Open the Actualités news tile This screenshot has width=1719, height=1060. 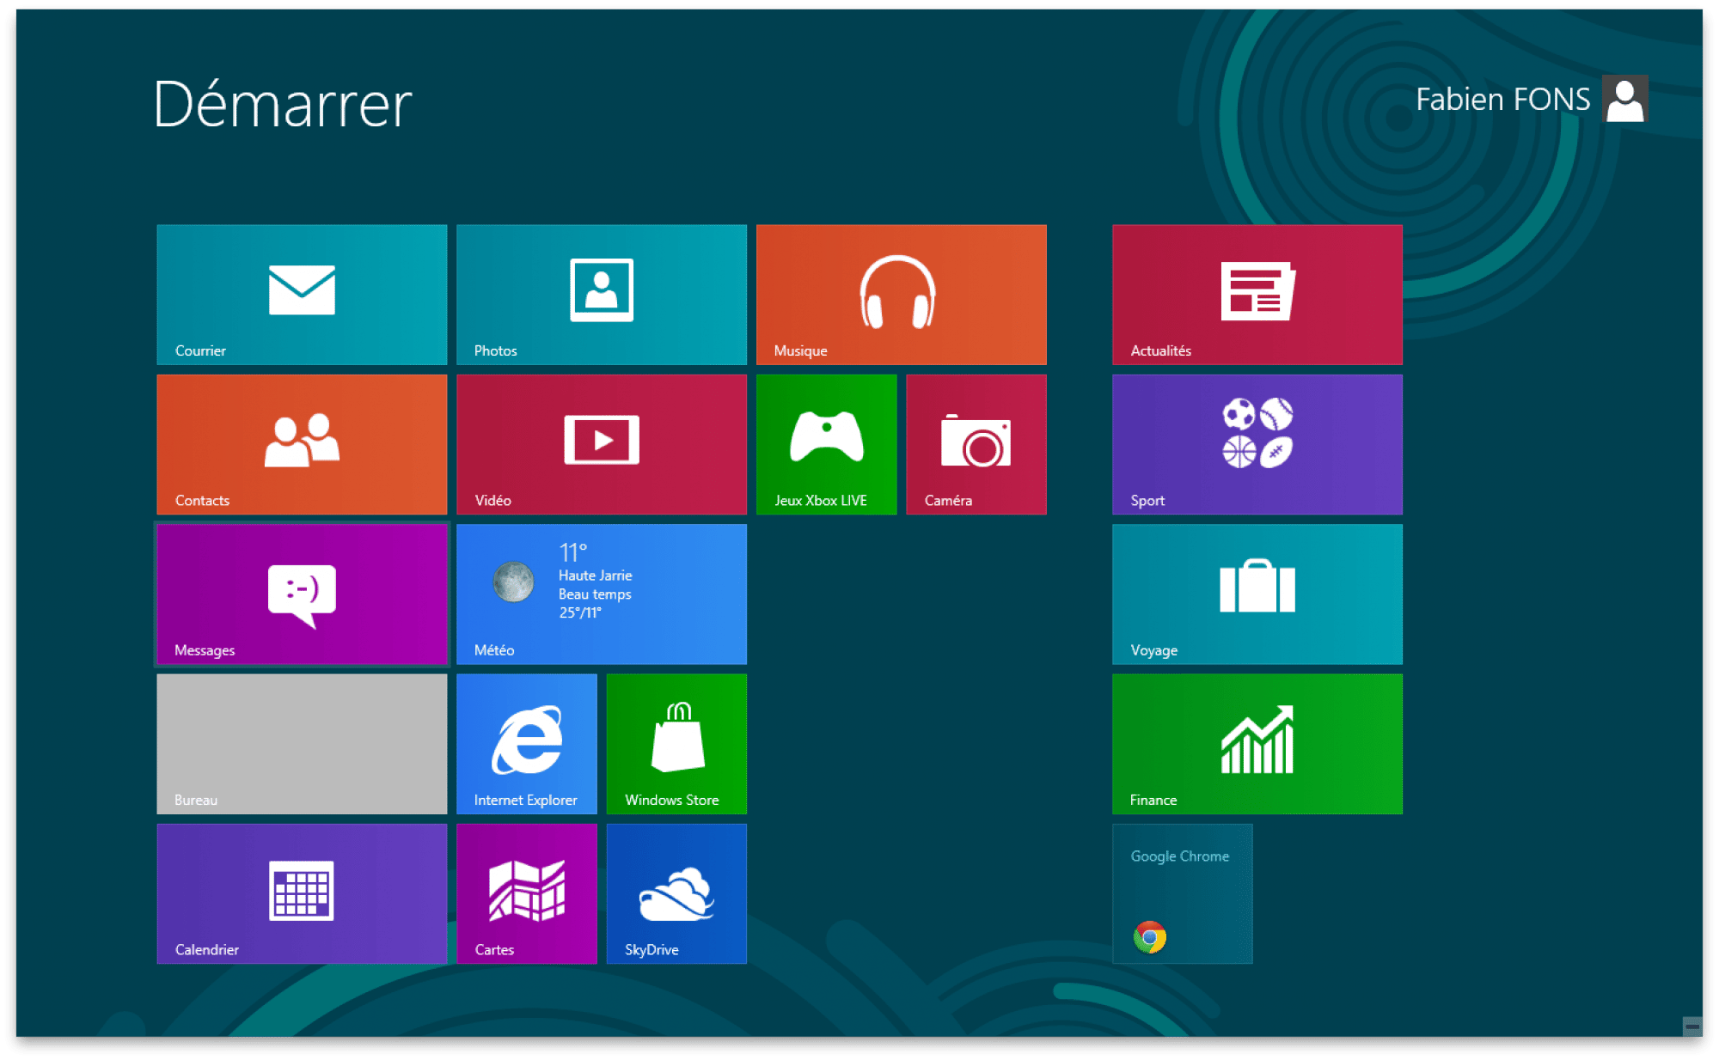(x=1257, y=295)
